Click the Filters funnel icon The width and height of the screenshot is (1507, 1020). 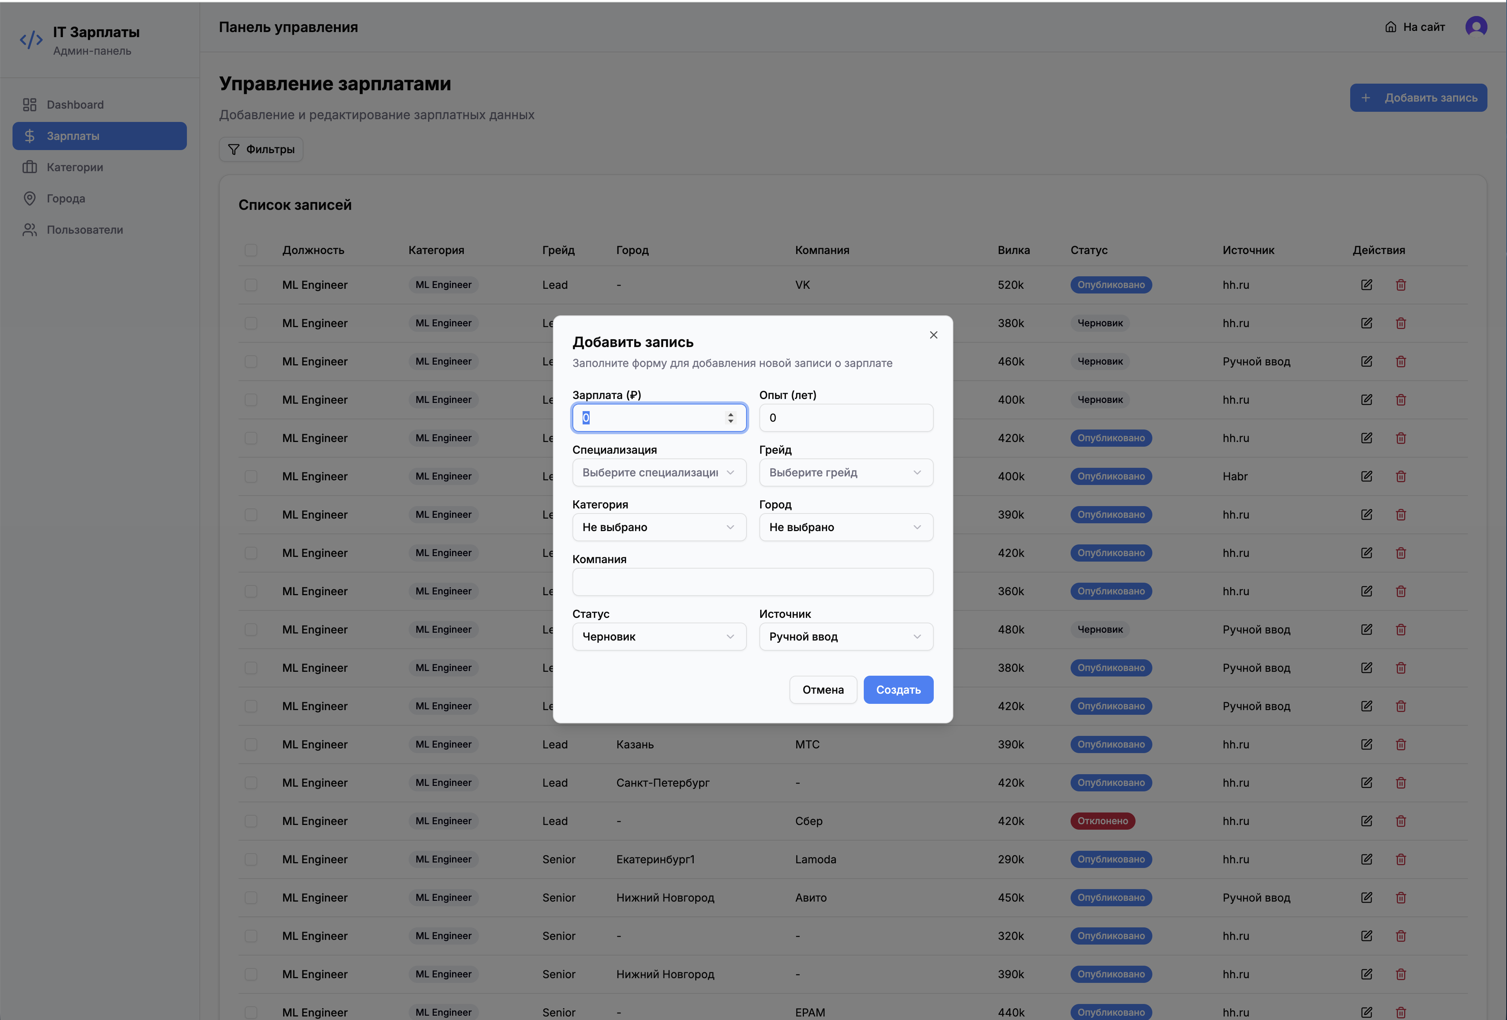(234, 150)
